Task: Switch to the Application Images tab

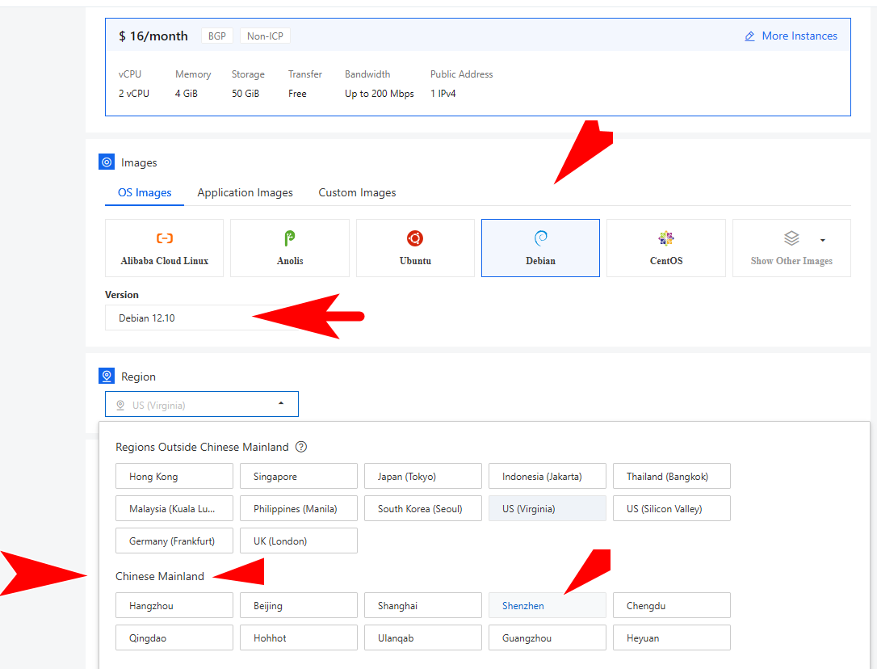Action: pyautogui.click(x=245, y=192)
